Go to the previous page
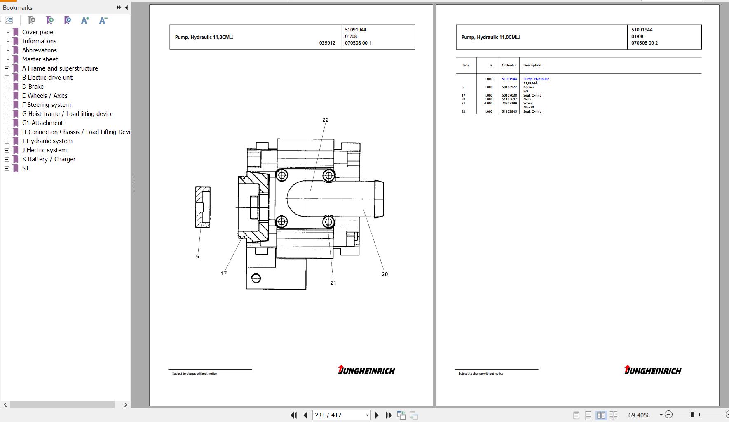The width and height of the screenshot is (729, 422). (305, 415)
